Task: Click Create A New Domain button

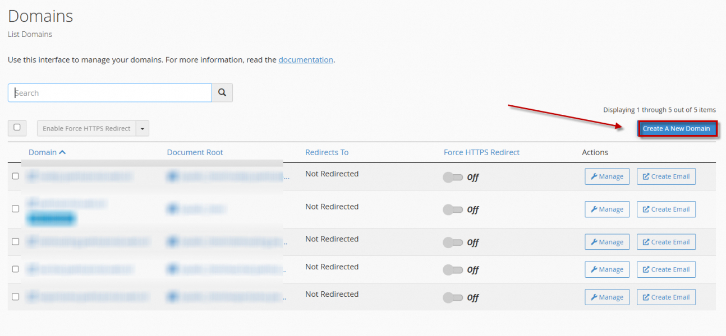Action: [x=677, y=129]
